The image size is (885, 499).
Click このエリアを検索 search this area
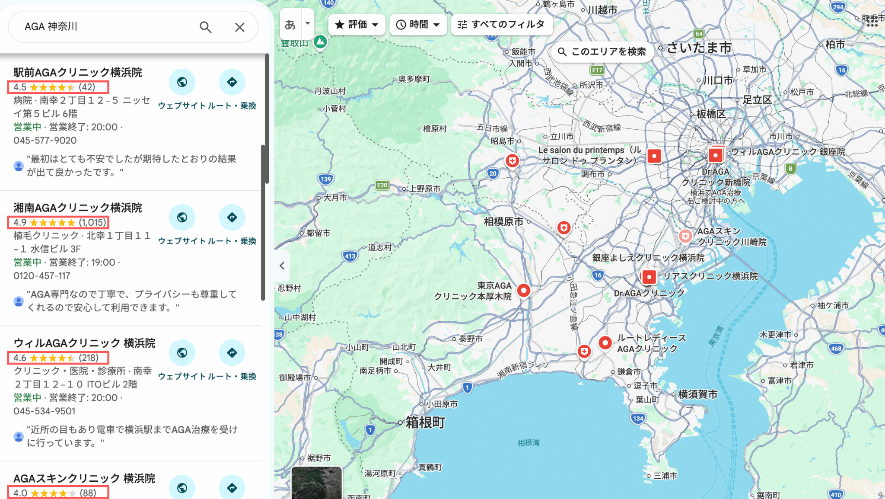(x=602, y=52)
